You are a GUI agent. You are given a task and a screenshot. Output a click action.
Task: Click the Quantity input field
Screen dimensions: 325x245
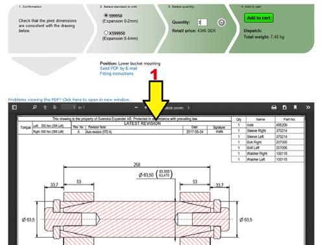(202, 22)
